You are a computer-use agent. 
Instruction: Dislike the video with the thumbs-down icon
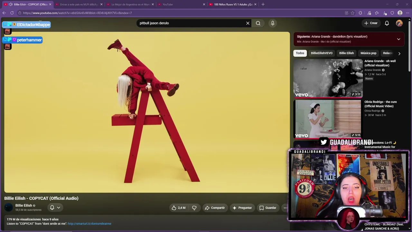click(x=194, y=208)
